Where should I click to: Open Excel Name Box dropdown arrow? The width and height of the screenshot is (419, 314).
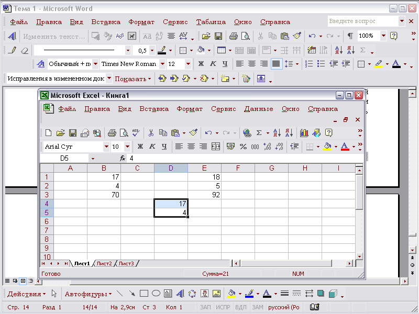(93, 159)
